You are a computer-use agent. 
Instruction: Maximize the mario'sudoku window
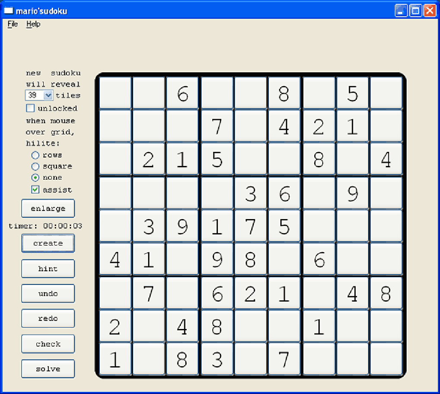tap(415, 11)
